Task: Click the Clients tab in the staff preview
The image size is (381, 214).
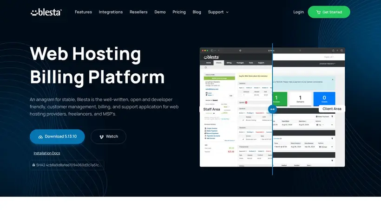Action: coord(219,63)
